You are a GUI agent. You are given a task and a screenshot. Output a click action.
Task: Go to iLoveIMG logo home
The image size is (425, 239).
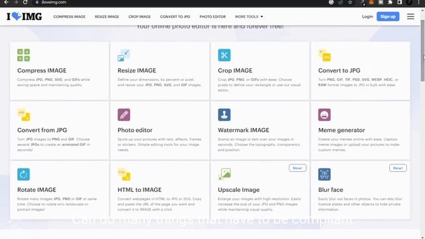pos(24,17)
